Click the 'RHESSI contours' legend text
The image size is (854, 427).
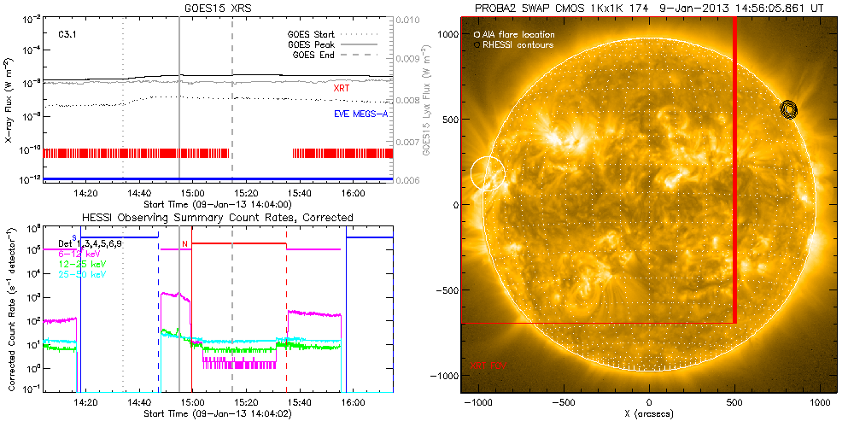[518, 44]
